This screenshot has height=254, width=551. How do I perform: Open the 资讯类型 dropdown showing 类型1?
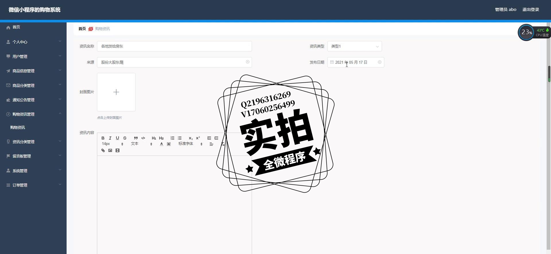(x=354, y=46)
